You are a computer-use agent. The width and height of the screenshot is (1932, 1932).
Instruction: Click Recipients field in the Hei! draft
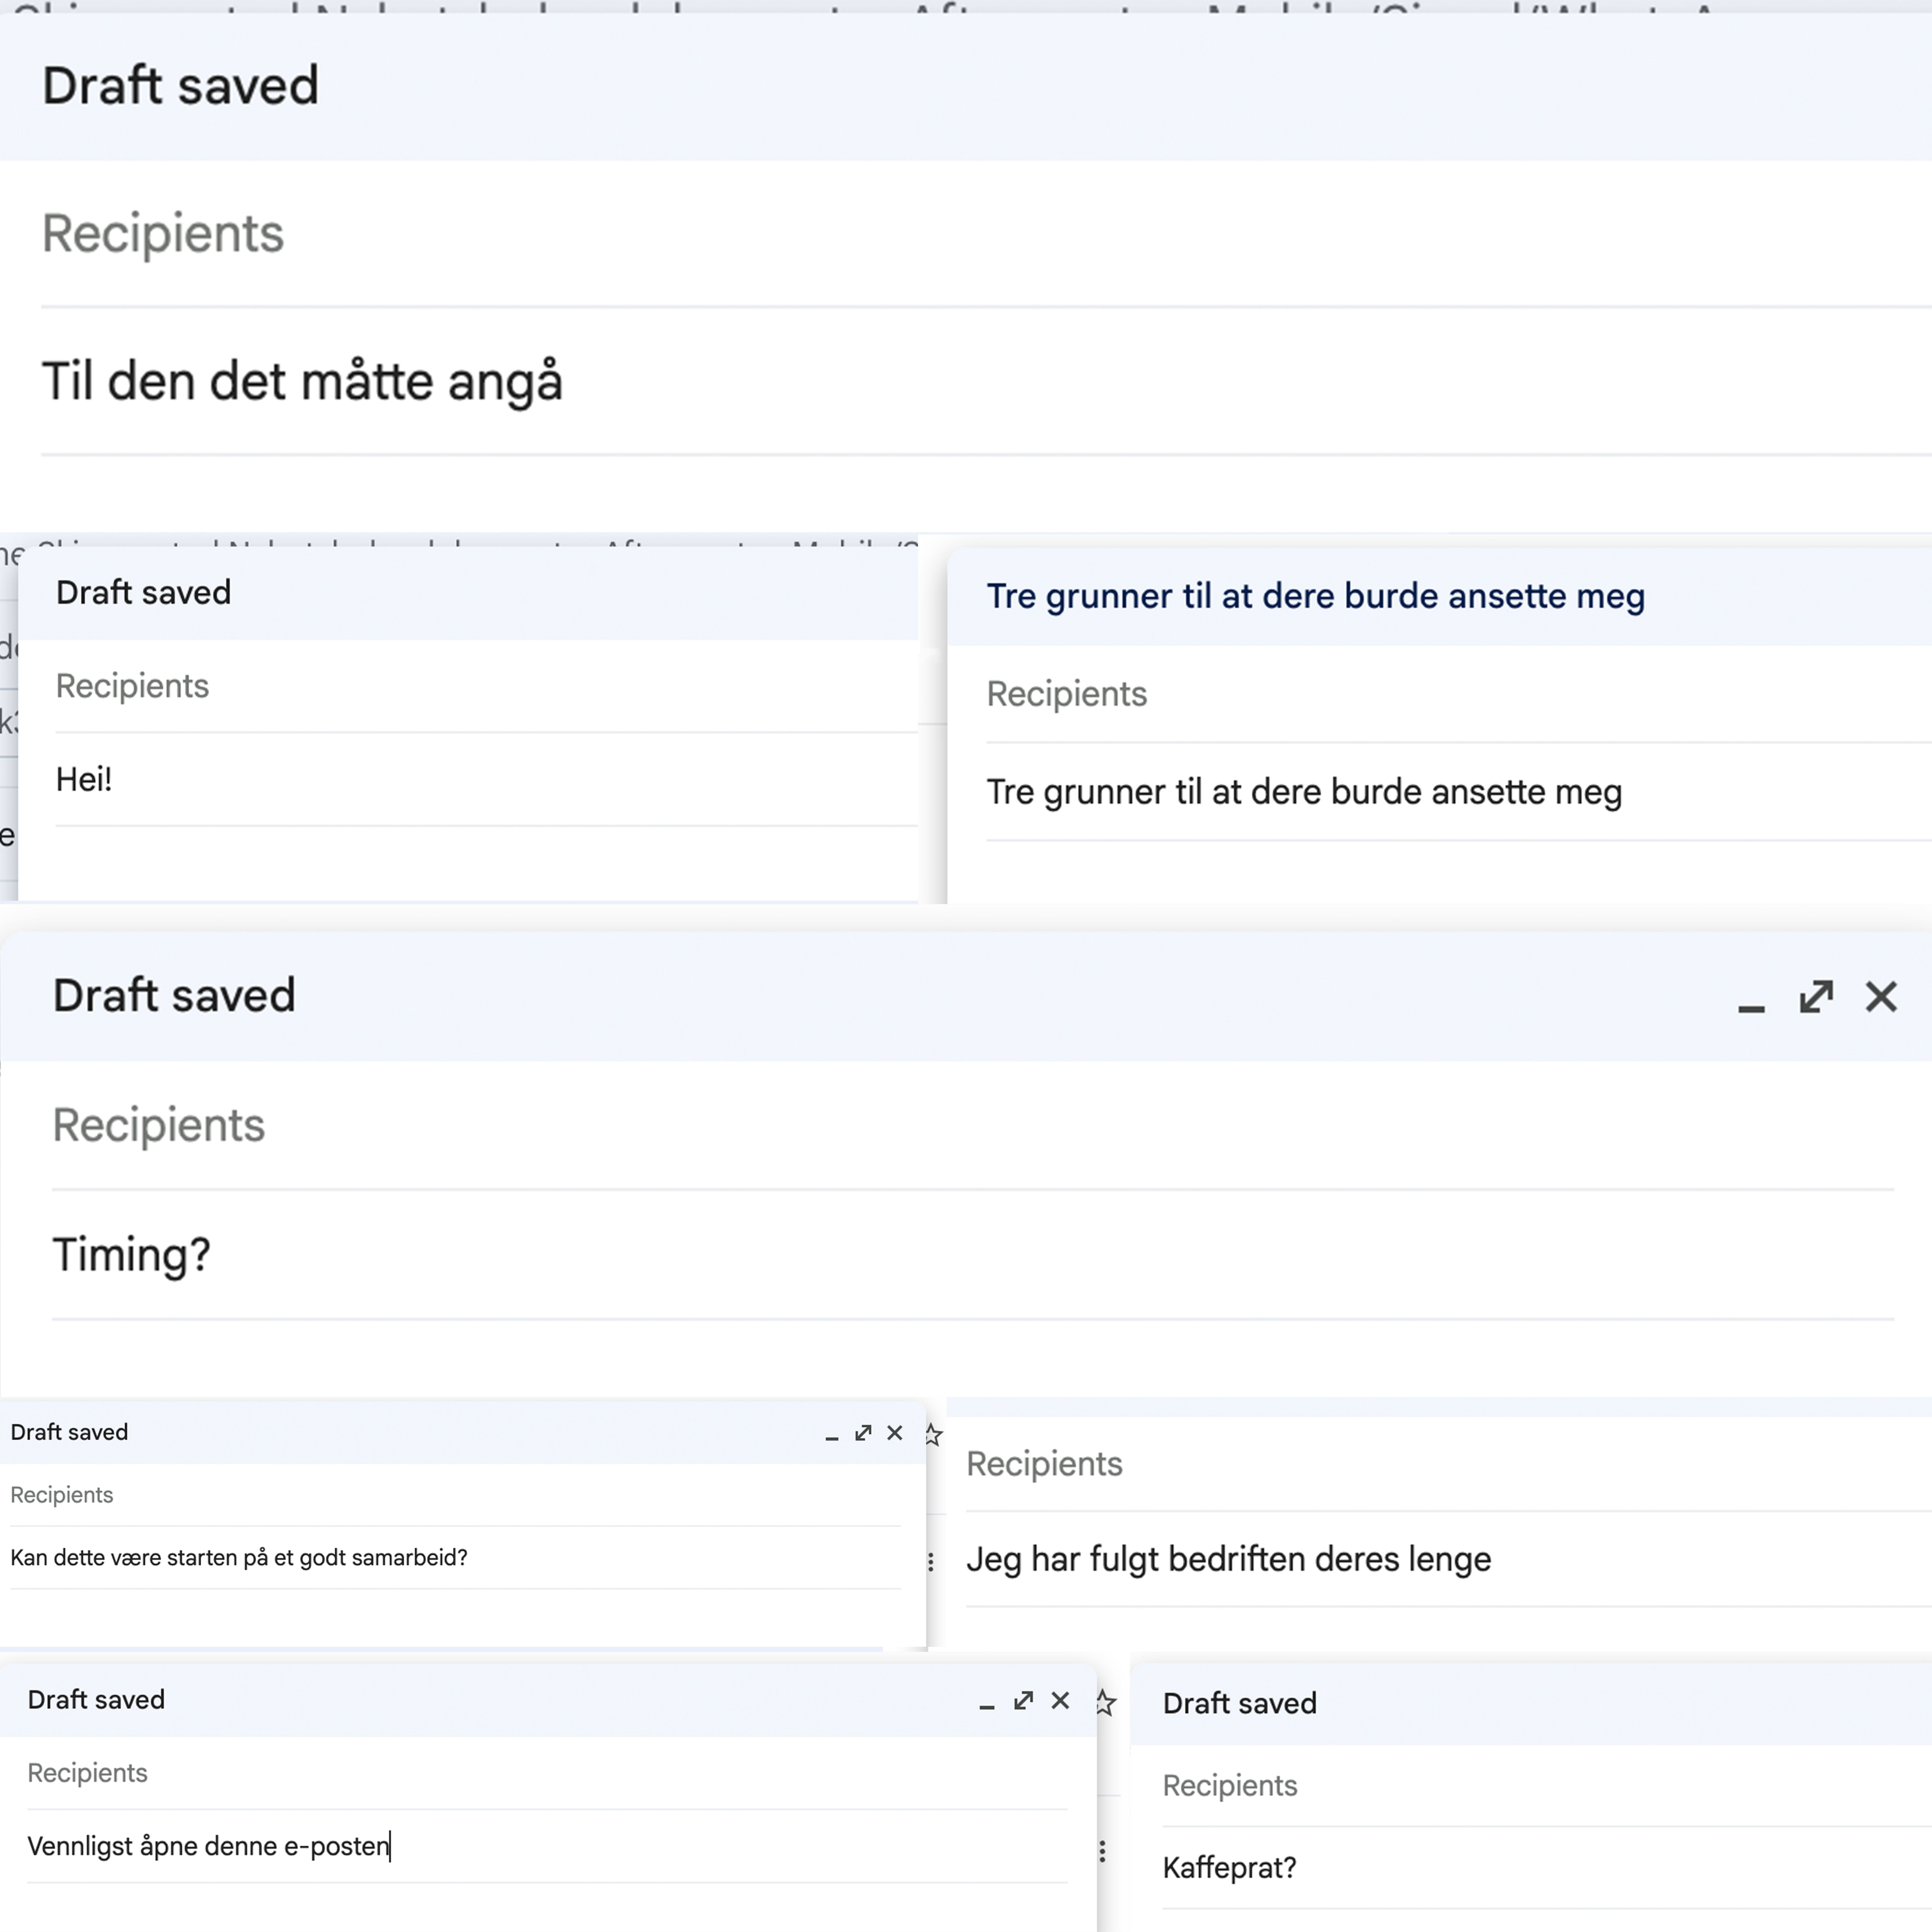click(x=486, y=686)
